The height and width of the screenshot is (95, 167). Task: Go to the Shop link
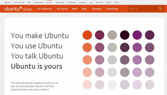(109, 2)
